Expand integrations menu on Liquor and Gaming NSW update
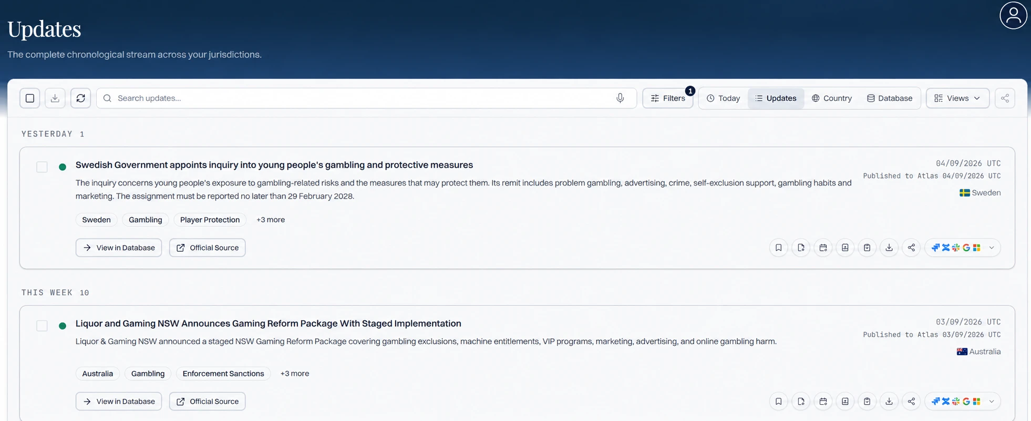 point(992,402)
